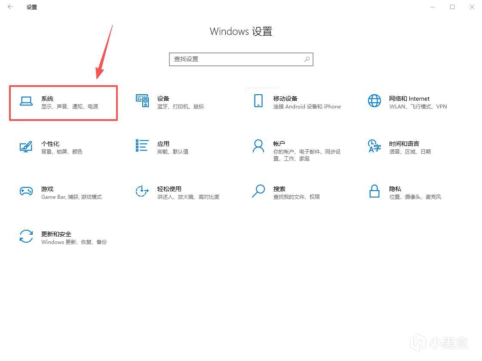Click text 背景、锁屏、颜色
Viewport: 482px width, 361px height.
pos(62,151)
